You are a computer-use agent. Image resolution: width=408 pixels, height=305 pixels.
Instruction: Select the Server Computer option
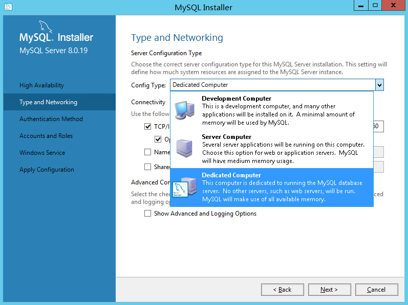coord(272,149)
